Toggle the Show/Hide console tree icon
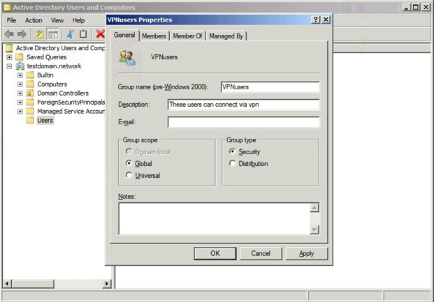The height and width of the screenshot is (302, 434). click(x=53, y=34)
